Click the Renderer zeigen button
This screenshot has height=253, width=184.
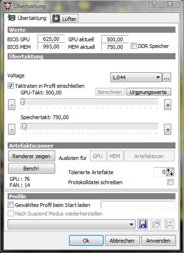click(31, 156)
